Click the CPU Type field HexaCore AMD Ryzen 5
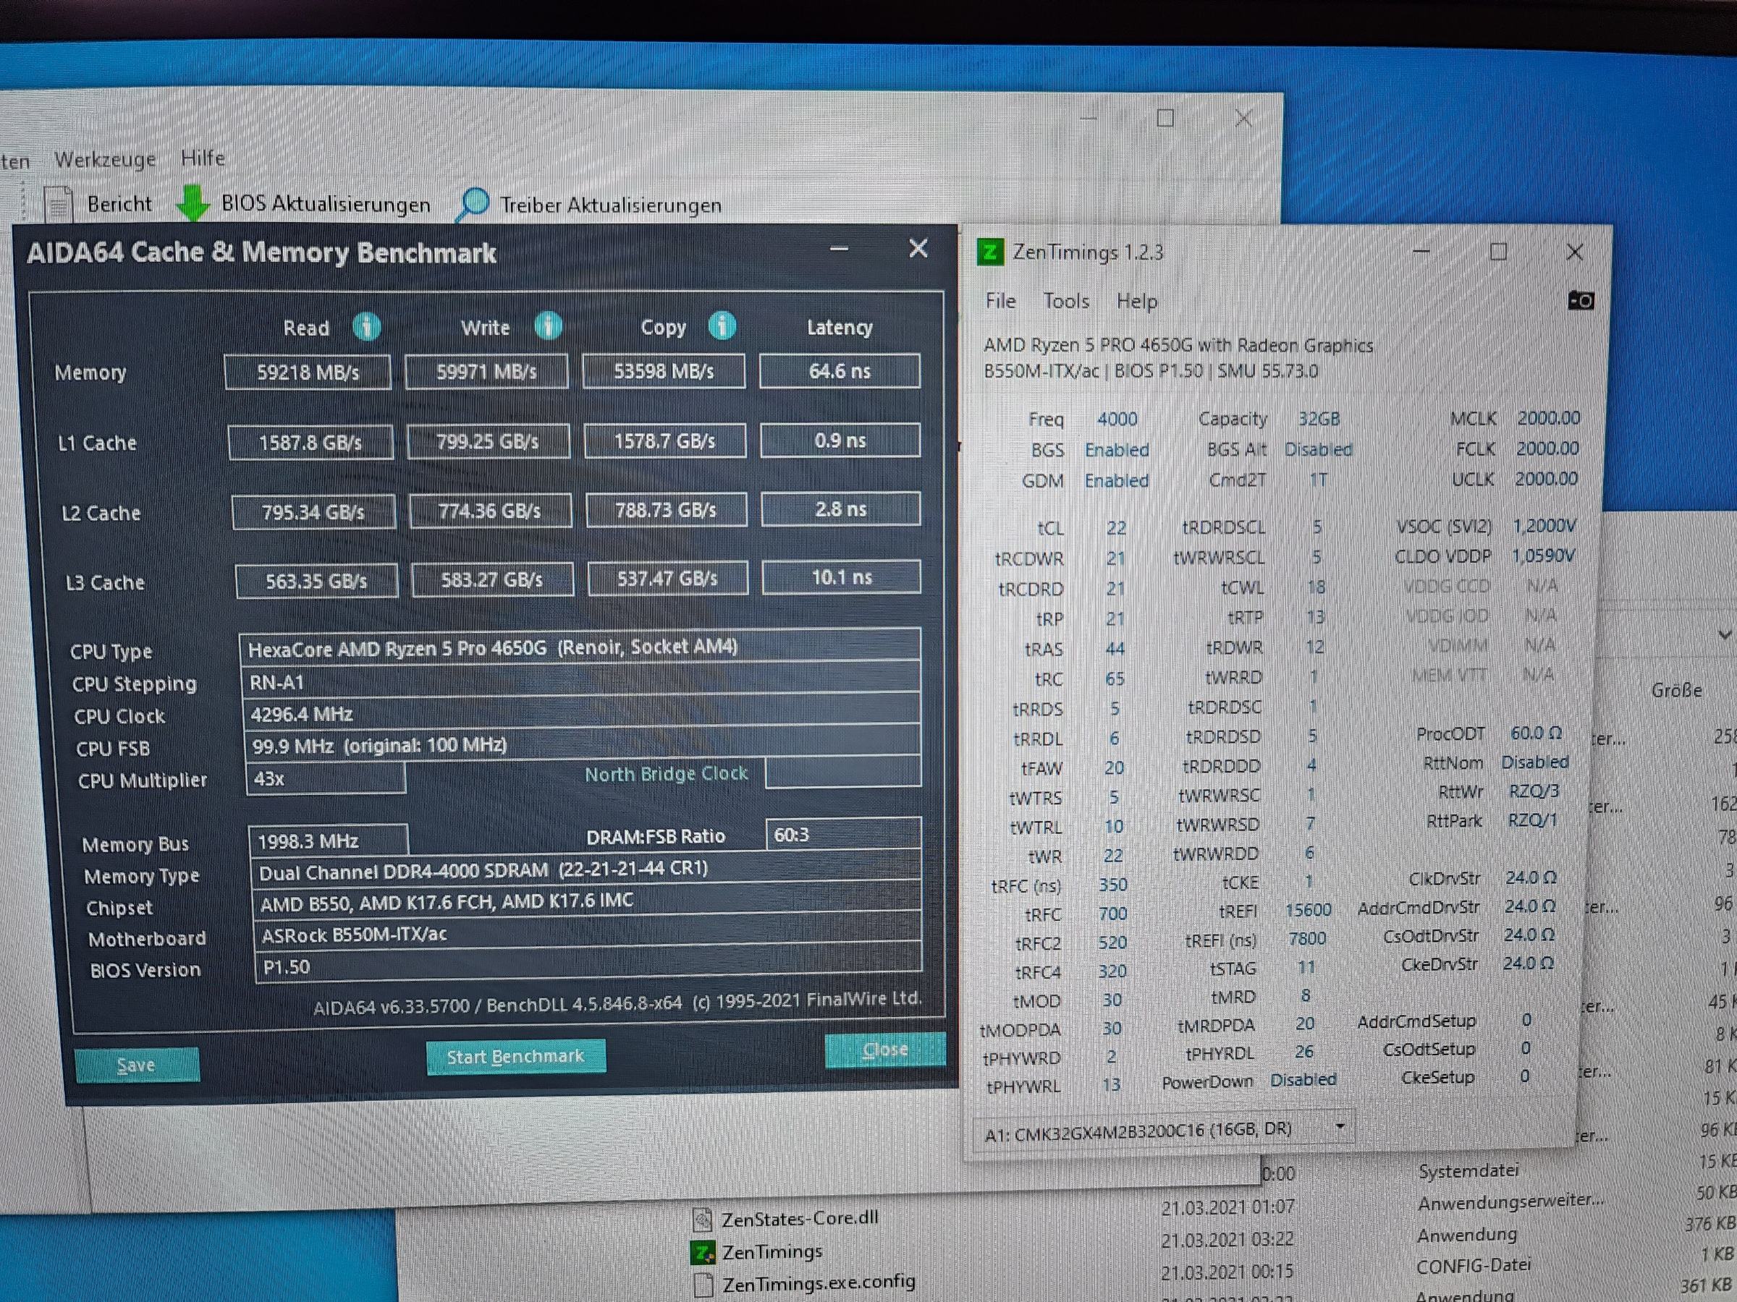Screen dimensions: 1737x1302 click(580, 647)
